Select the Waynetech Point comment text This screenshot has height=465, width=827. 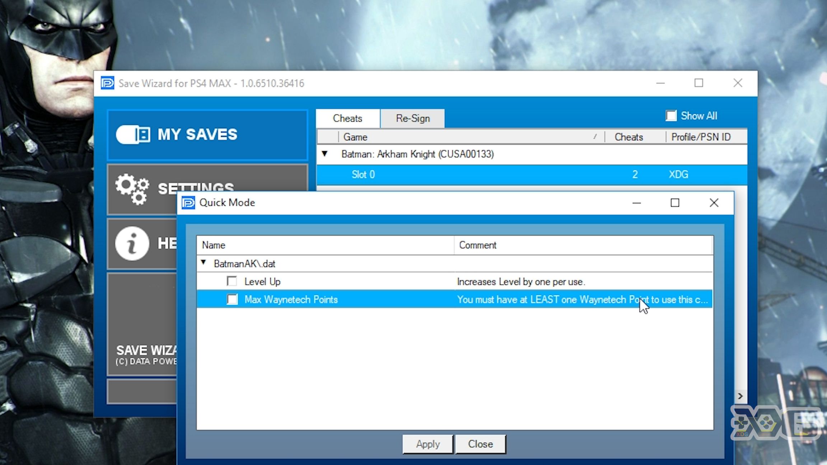(583, 300)
